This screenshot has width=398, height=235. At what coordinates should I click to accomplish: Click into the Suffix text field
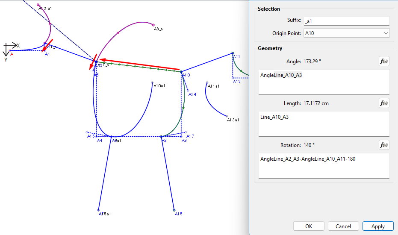tap(346, 21)
